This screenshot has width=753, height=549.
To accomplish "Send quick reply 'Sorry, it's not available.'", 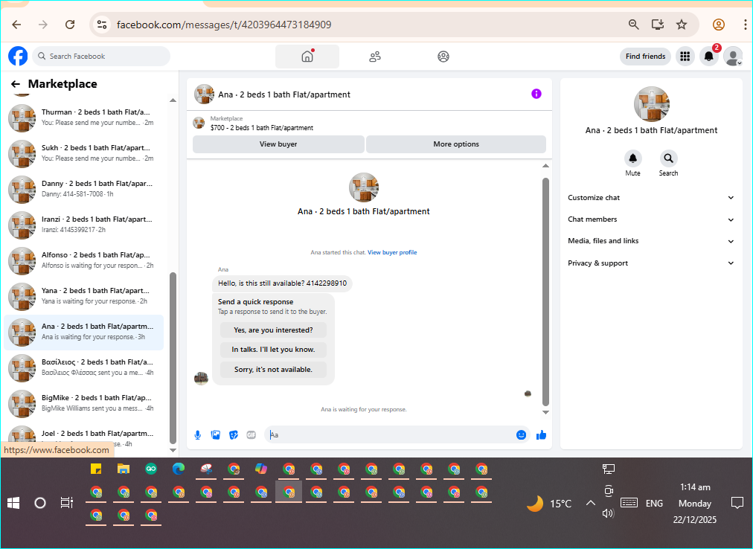I will tap(273, 370).
